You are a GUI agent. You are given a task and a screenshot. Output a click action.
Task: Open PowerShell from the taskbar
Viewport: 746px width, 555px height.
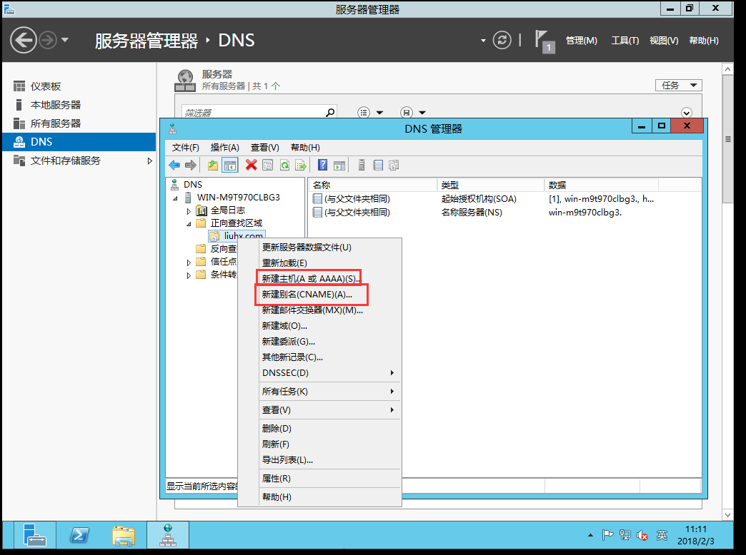click(x=79, y=536)
